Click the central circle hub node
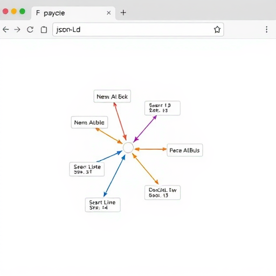 [128, 148]
